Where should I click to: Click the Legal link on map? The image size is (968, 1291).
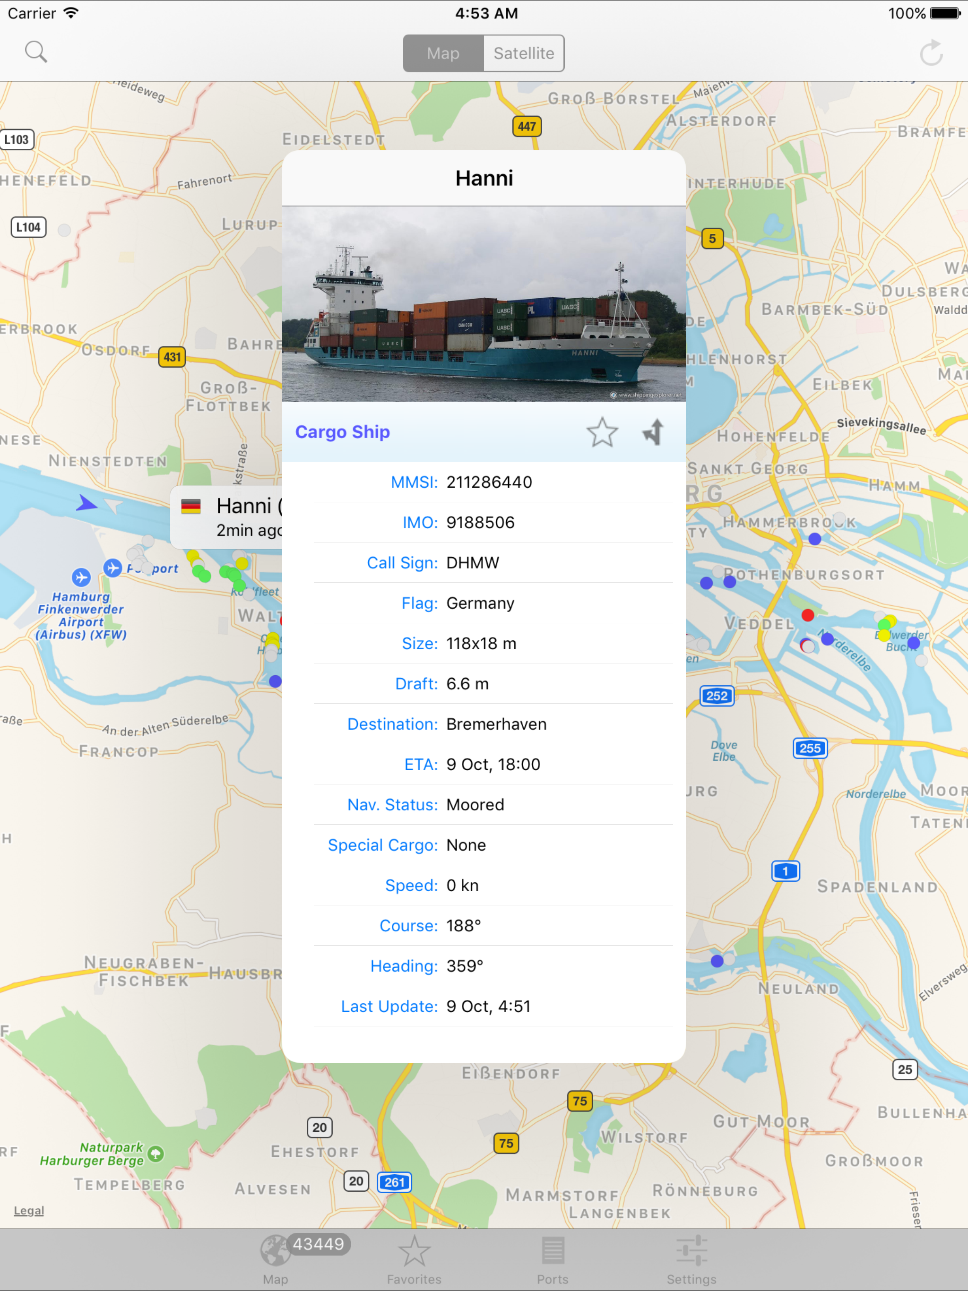(x=29, y=1211)
